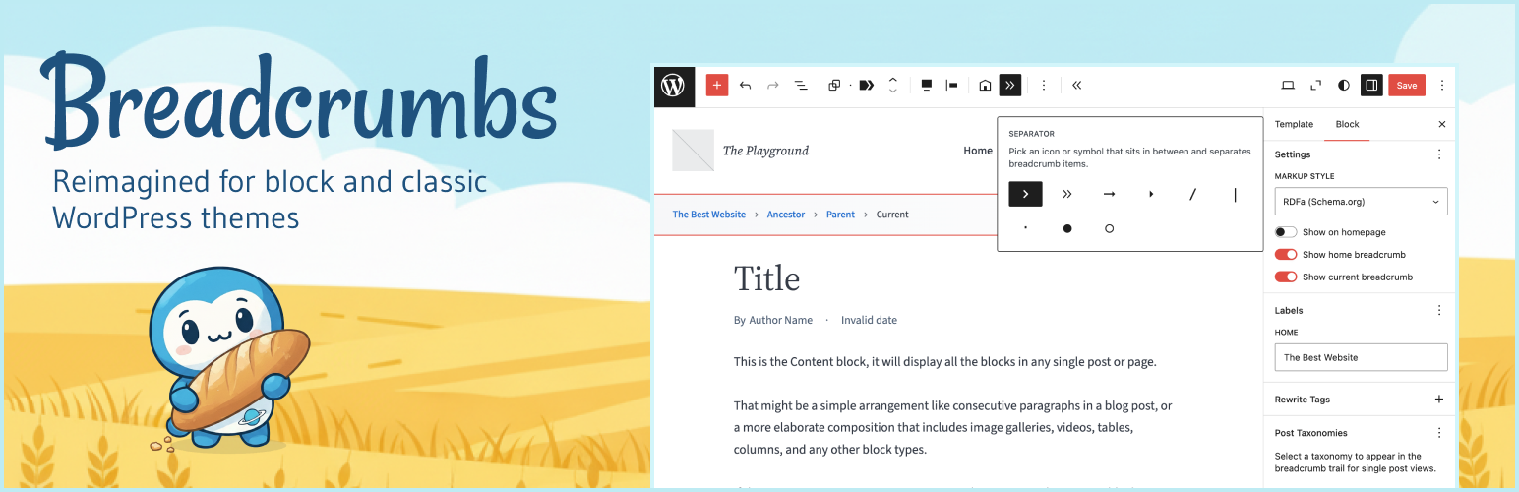Open the editor options menu after Save
1519x492 pixels.
click(x=1442, y=86)
